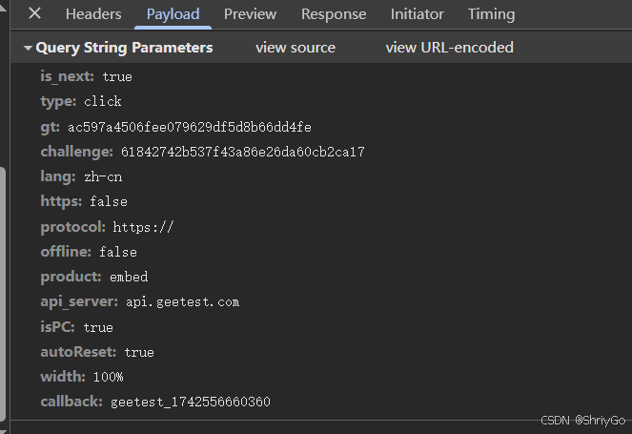Viewport: 632px width, 434px height.
Task: Show the Timing tab
Action: pos(491,14)
